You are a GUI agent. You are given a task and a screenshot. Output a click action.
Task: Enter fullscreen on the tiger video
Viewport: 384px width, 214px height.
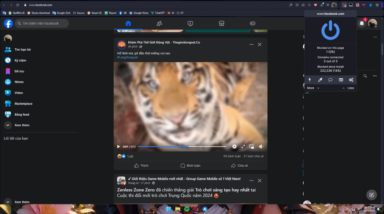click(x=243, y=147)
